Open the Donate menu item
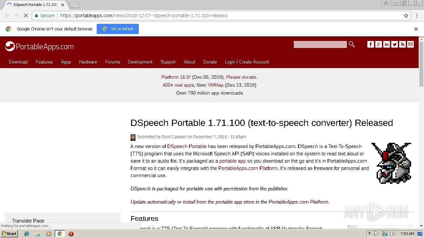This screenshot has width=424, height=238. click(x=210, y=62)
